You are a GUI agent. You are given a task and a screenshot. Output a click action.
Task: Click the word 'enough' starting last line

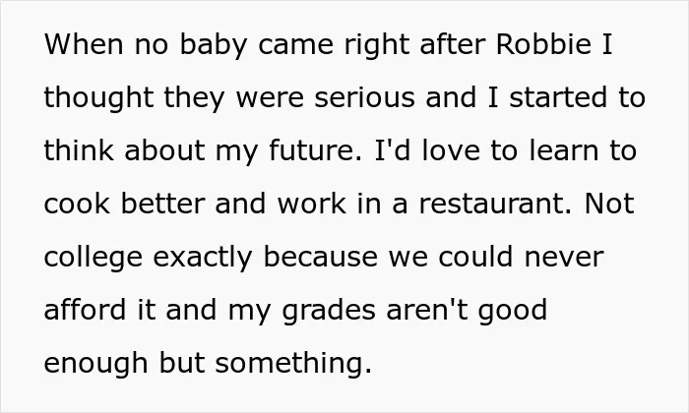click(95, 365)
